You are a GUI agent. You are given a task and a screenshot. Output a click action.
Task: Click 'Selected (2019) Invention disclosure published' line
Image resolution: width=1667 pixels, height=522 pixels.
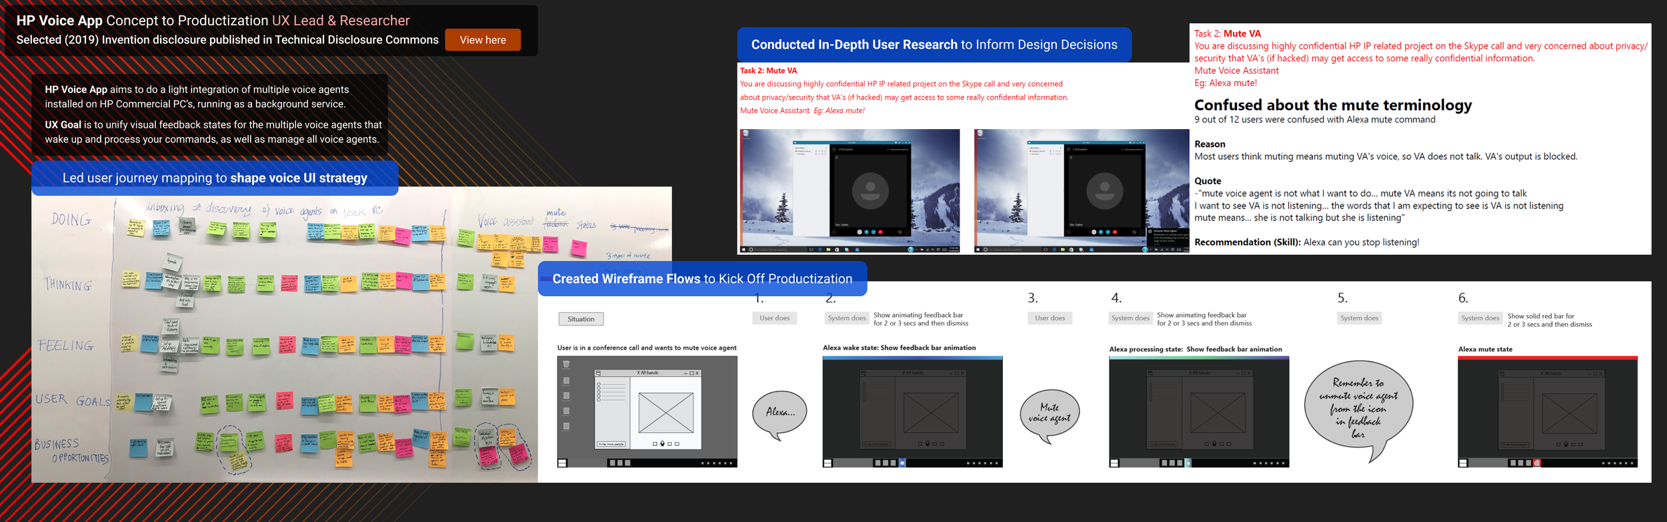227,40
